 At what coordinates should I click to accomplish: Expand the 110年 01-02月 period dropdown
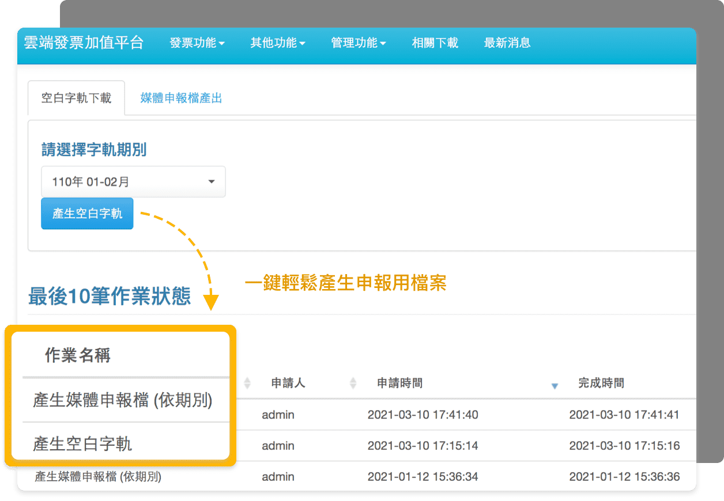[133, 182]
